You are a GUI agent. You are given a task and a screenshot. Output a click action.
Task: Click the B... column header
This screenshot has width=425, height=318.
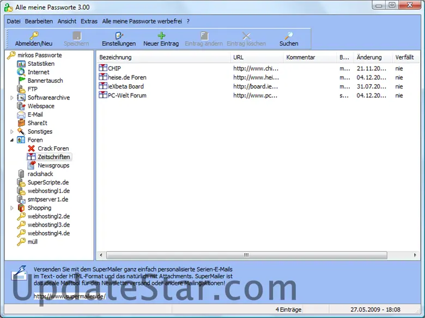(344, 57)
